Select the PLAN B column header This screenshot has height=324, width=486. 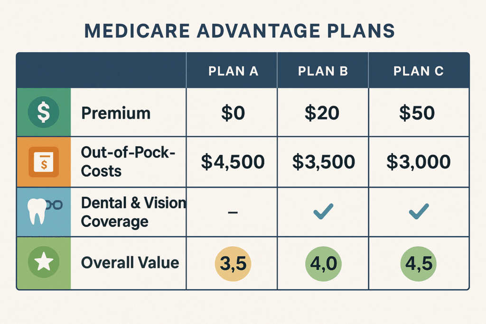[x=323, y=71]
